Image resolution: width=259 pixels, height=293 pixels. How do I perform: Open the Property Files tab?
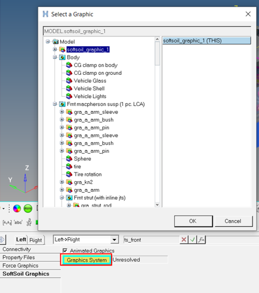click(x=19, y=257)
